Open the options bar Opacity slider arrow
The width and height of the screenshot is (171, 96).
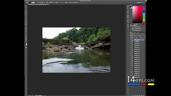pyautogui.click(x=62, y=2)
